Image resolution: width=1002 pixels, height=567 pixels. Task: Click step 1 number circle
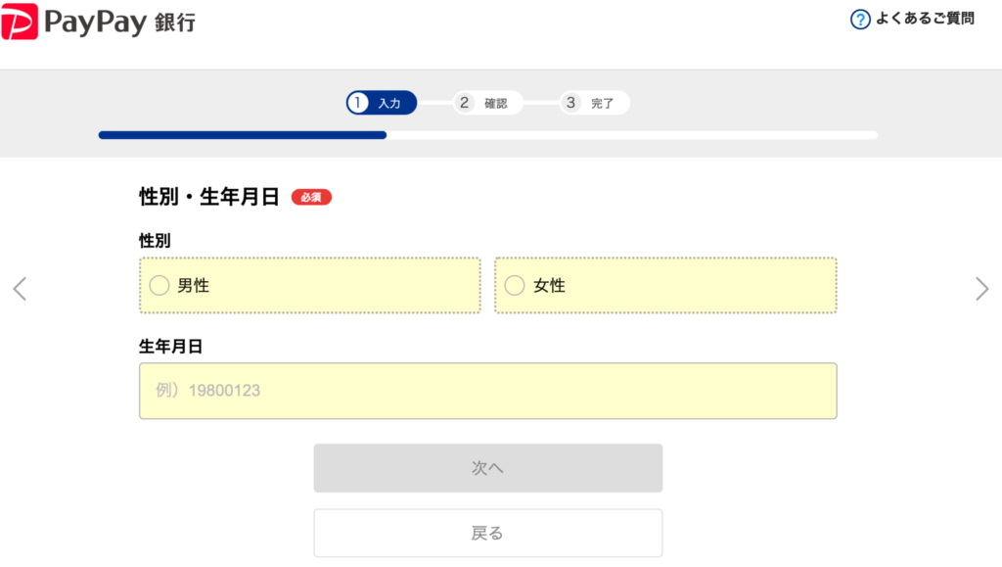pos(358,103)
